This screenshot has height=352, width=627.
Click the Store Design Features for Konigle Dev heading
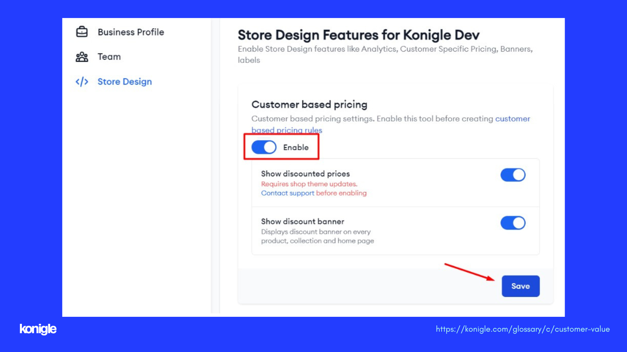click(359, 35)
